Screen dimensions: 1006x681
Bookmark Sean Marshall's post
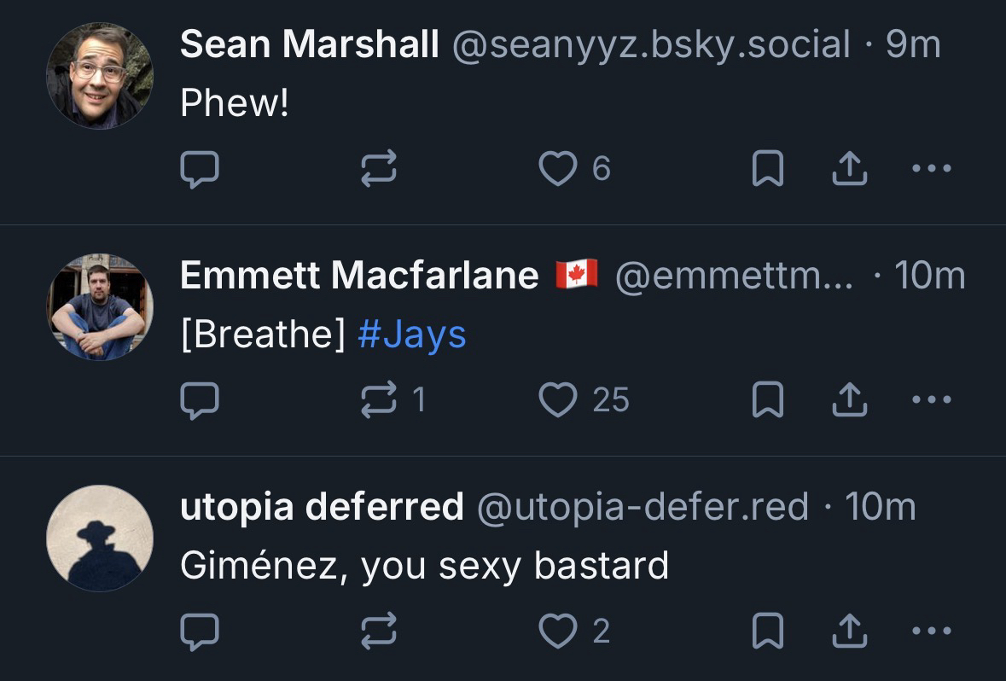pos(767,169)
